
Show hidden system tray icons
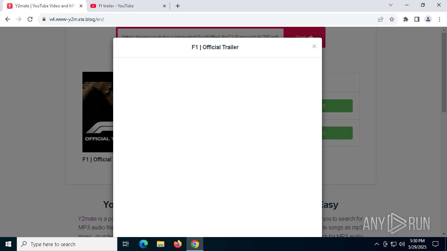(376, 244)
